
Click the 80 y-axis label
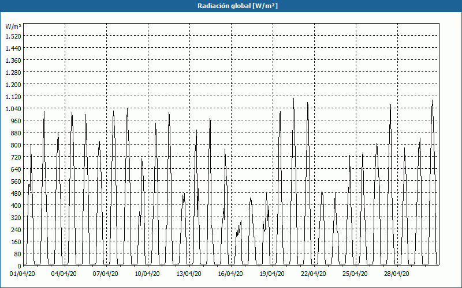click(x=18, y=254)
